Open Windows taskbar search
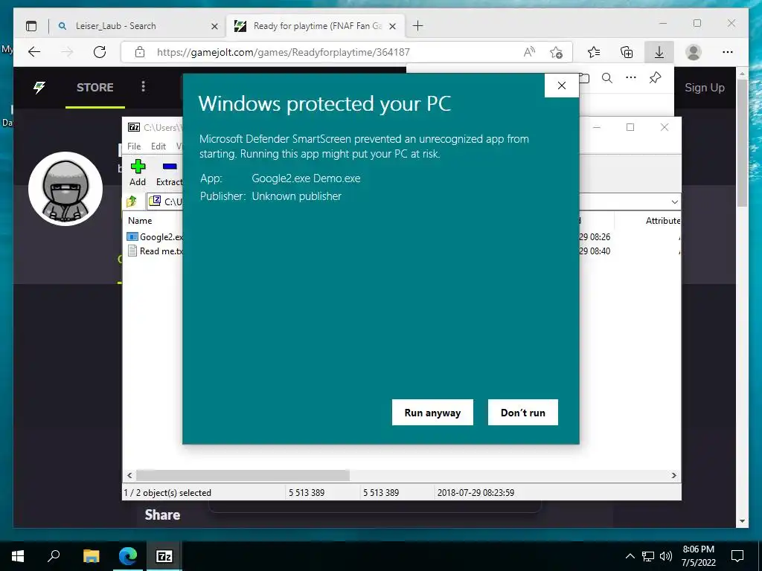The height and width of the screenshot is (571, 762). click(54, 556)
